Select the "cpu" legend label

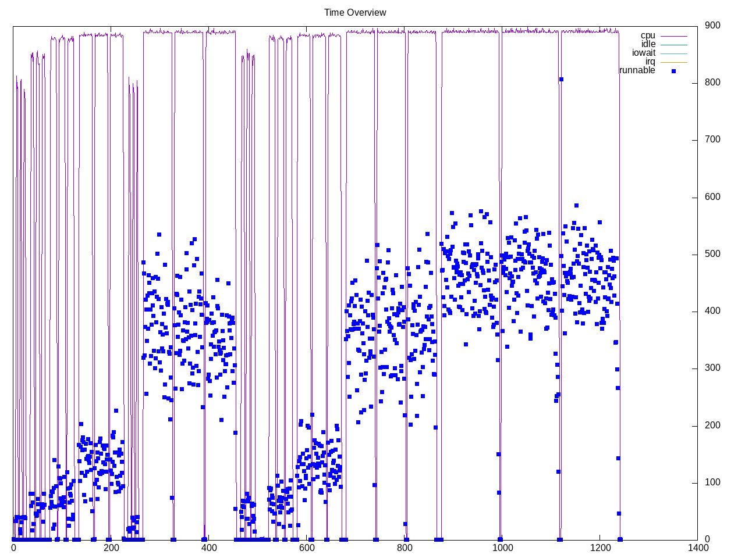[x=648, y=36]
